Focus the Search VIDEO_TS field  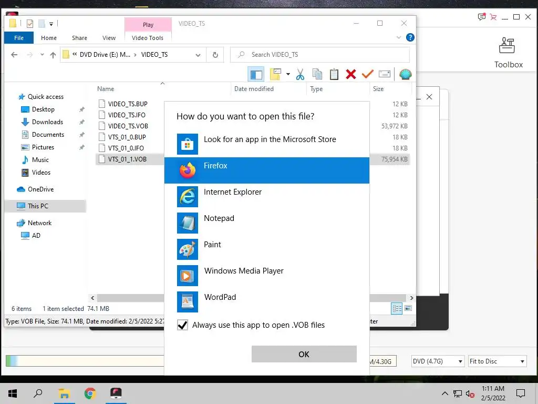(320, 55)
